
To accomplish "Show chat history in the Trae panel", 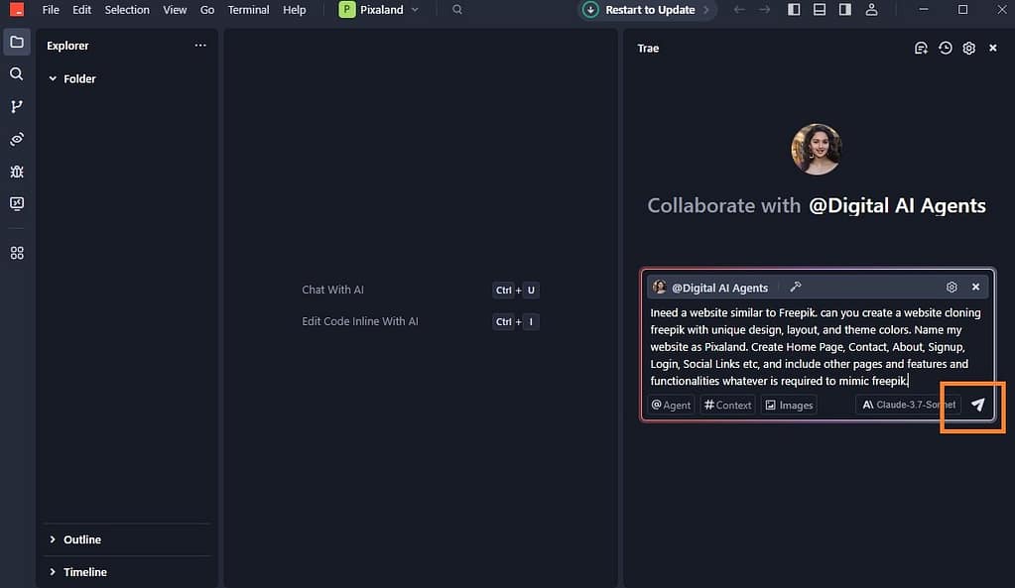I will pyautogui.click(x=946, y=48).
